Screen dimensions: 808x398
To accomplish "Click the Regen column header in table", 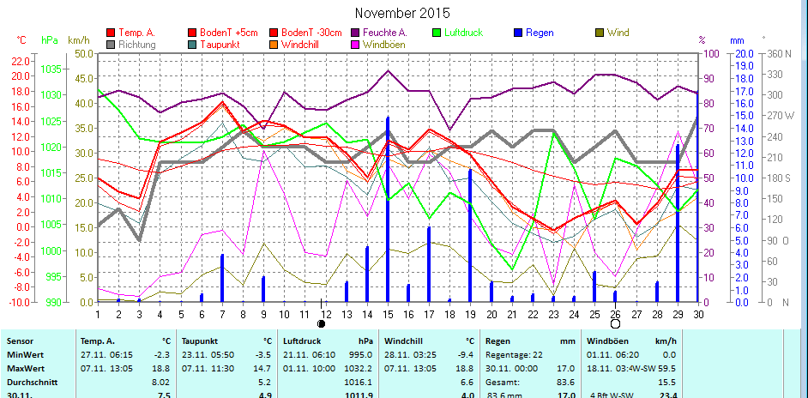I will pyautogui.click(x=498, y=341).
